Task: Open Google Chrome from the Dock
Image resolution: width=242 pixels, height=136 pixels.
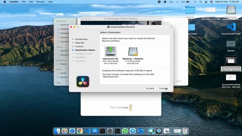Action: [80, 131]
